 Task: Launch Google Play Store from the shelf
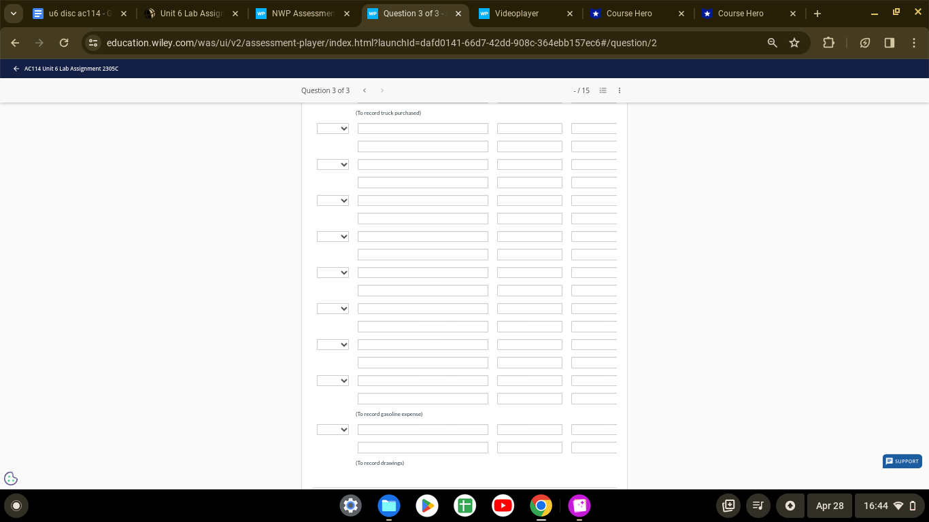click(427, 506)
